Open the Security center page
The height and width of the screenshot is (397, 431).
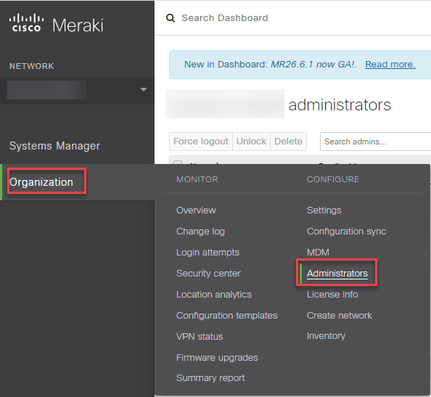[x=208, y=274]
